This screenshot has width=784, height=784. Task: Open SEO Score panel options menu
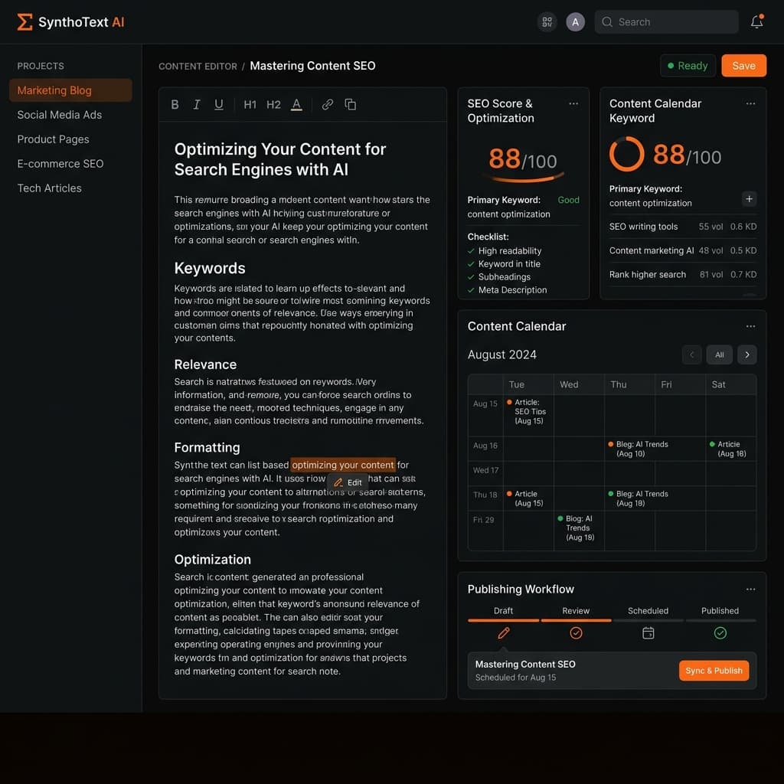click(573, 103)
